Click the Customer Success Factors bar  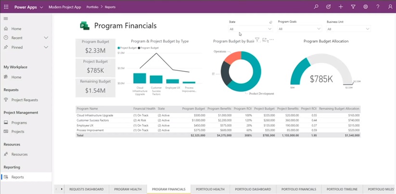(156, 79)
